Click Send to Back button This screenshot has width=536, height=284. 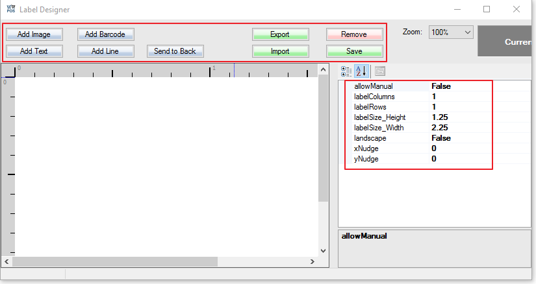(x=175, y=51)
